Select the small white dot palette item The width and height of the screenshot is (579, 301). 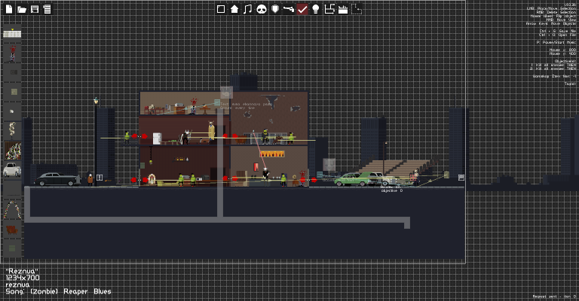pos(12,111)
